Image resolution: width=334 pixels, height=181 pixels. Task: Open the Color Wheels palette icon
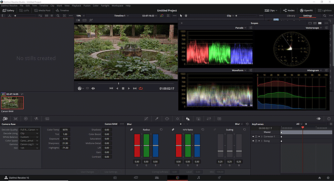(x=26, y=119)
